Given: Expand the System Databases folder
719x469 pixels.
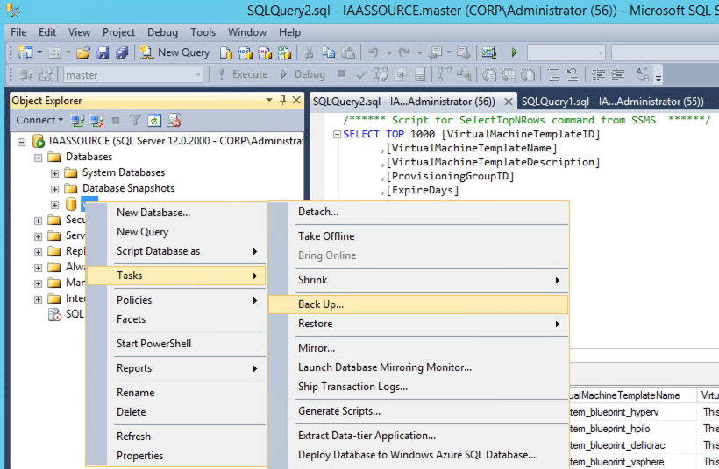Looking at the screenshot, I should 55,173.
